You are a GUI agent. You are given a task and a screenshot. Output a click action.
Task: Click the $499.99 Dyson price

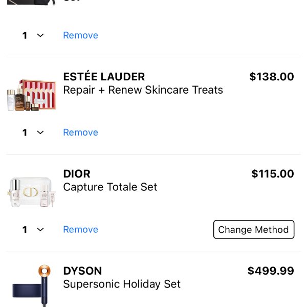(271, 271)
